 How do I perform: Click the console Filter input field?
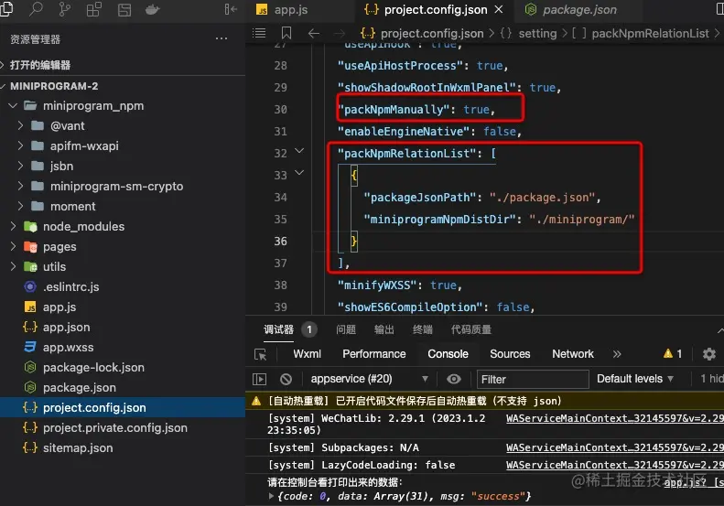click(x=533, y=379)
